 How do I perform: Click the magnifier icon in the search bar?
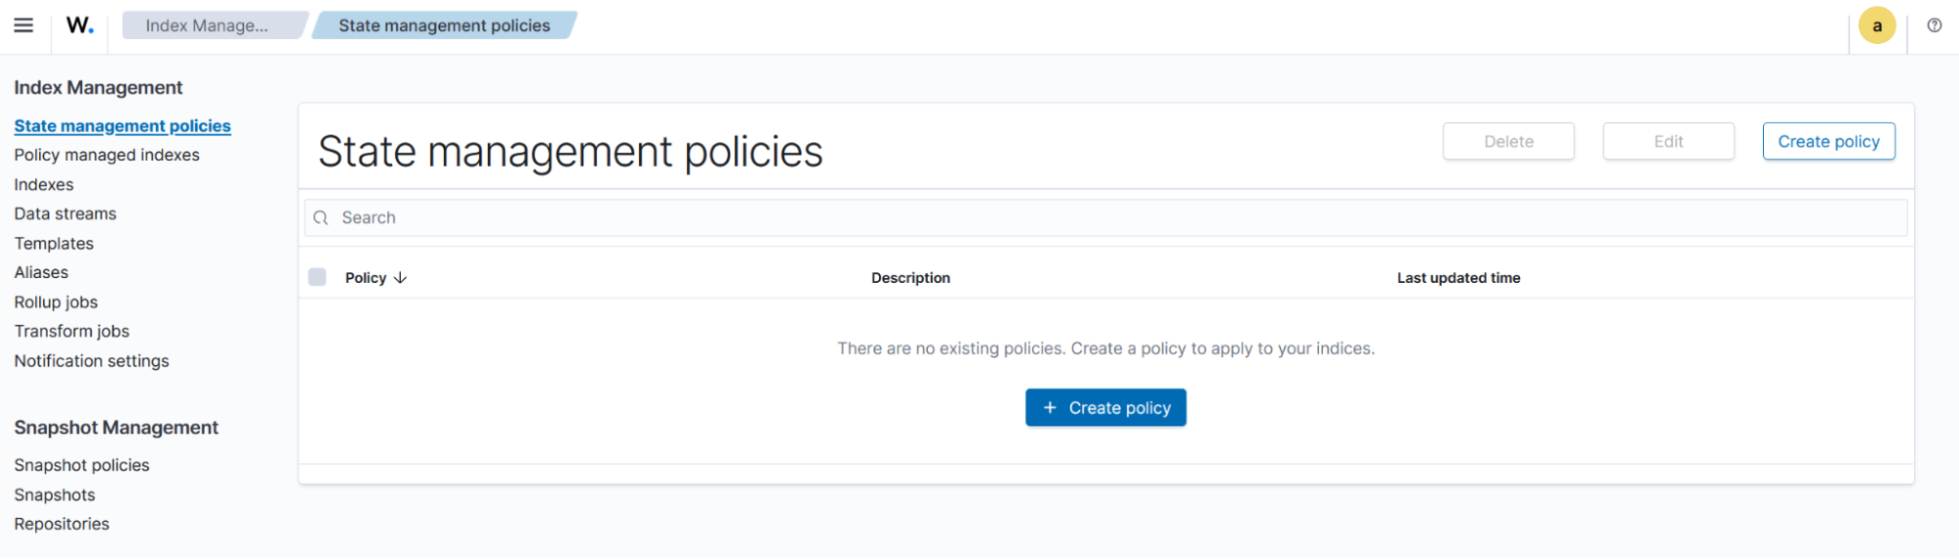320,218
